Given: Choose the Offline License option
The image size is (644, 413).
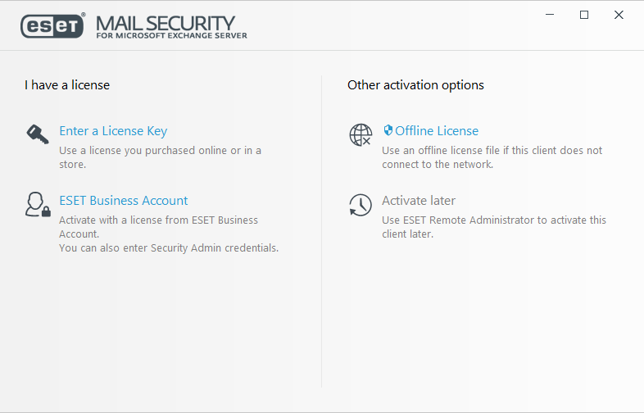Looking at the screenshot, I should (x=437, y=130).
